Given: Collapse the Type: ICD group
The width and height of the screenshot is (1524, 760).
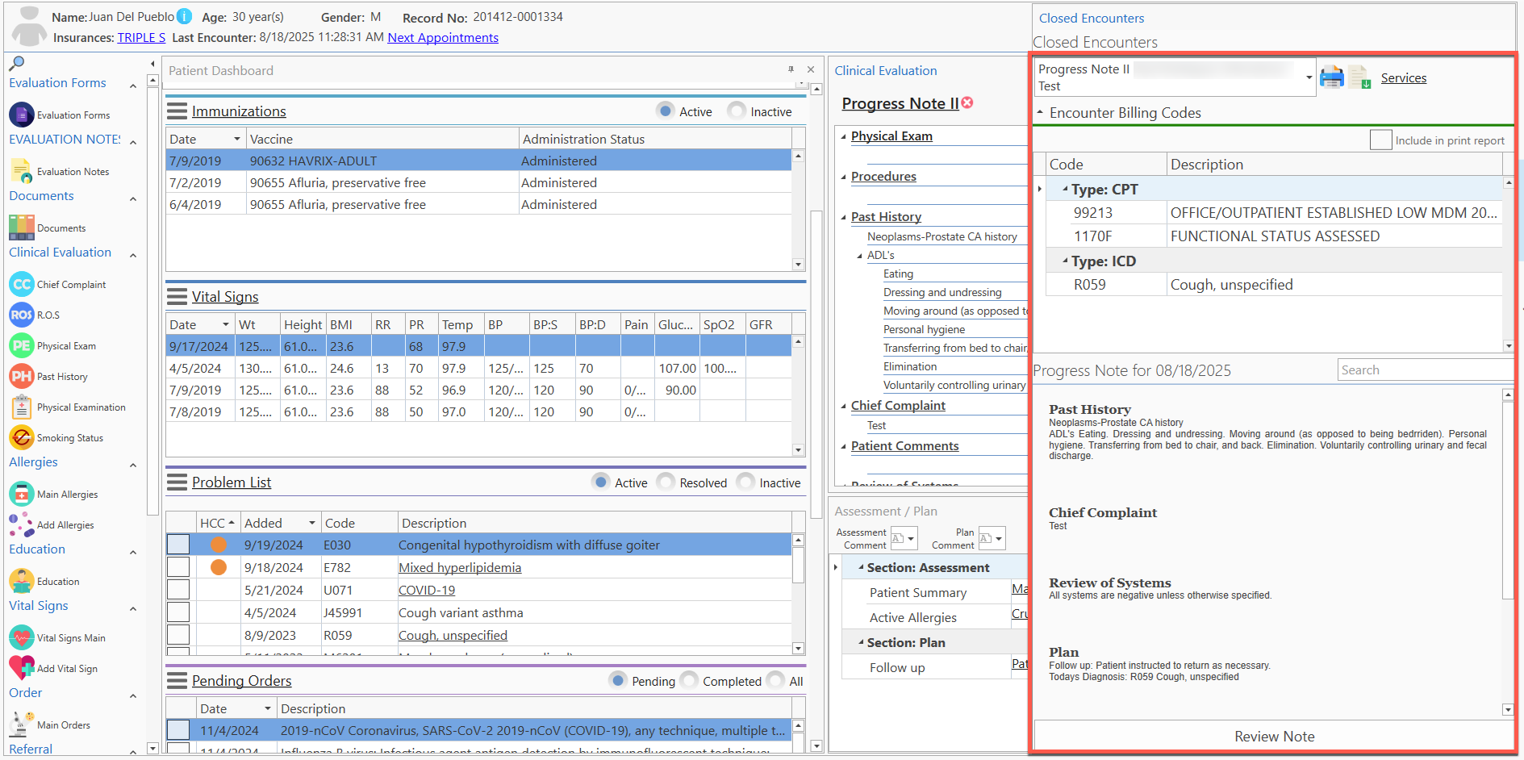Looking at the screenshot, I should tap(1065, 261).
